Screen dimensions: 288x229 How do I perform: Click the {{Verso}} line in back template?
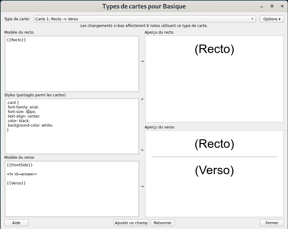coord(16,183)
